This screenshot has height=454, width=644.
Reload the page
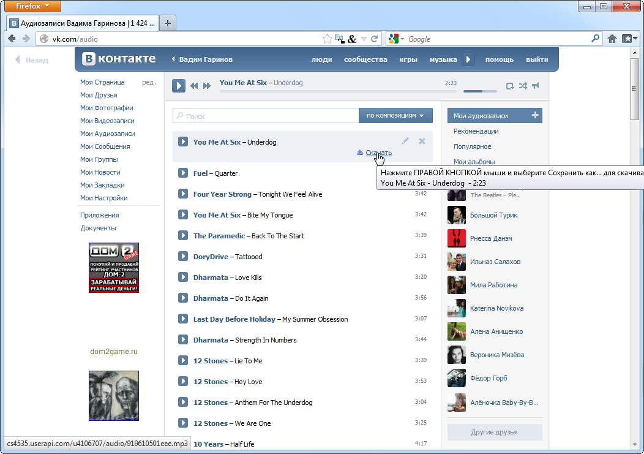click(x=374, y=39)
